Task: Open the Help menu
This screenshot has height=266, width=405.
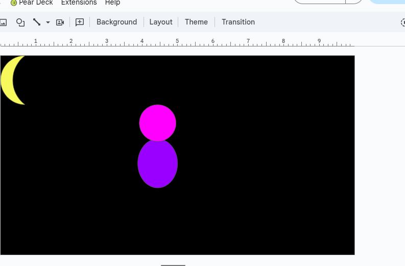Action: [x=112, y=3]
